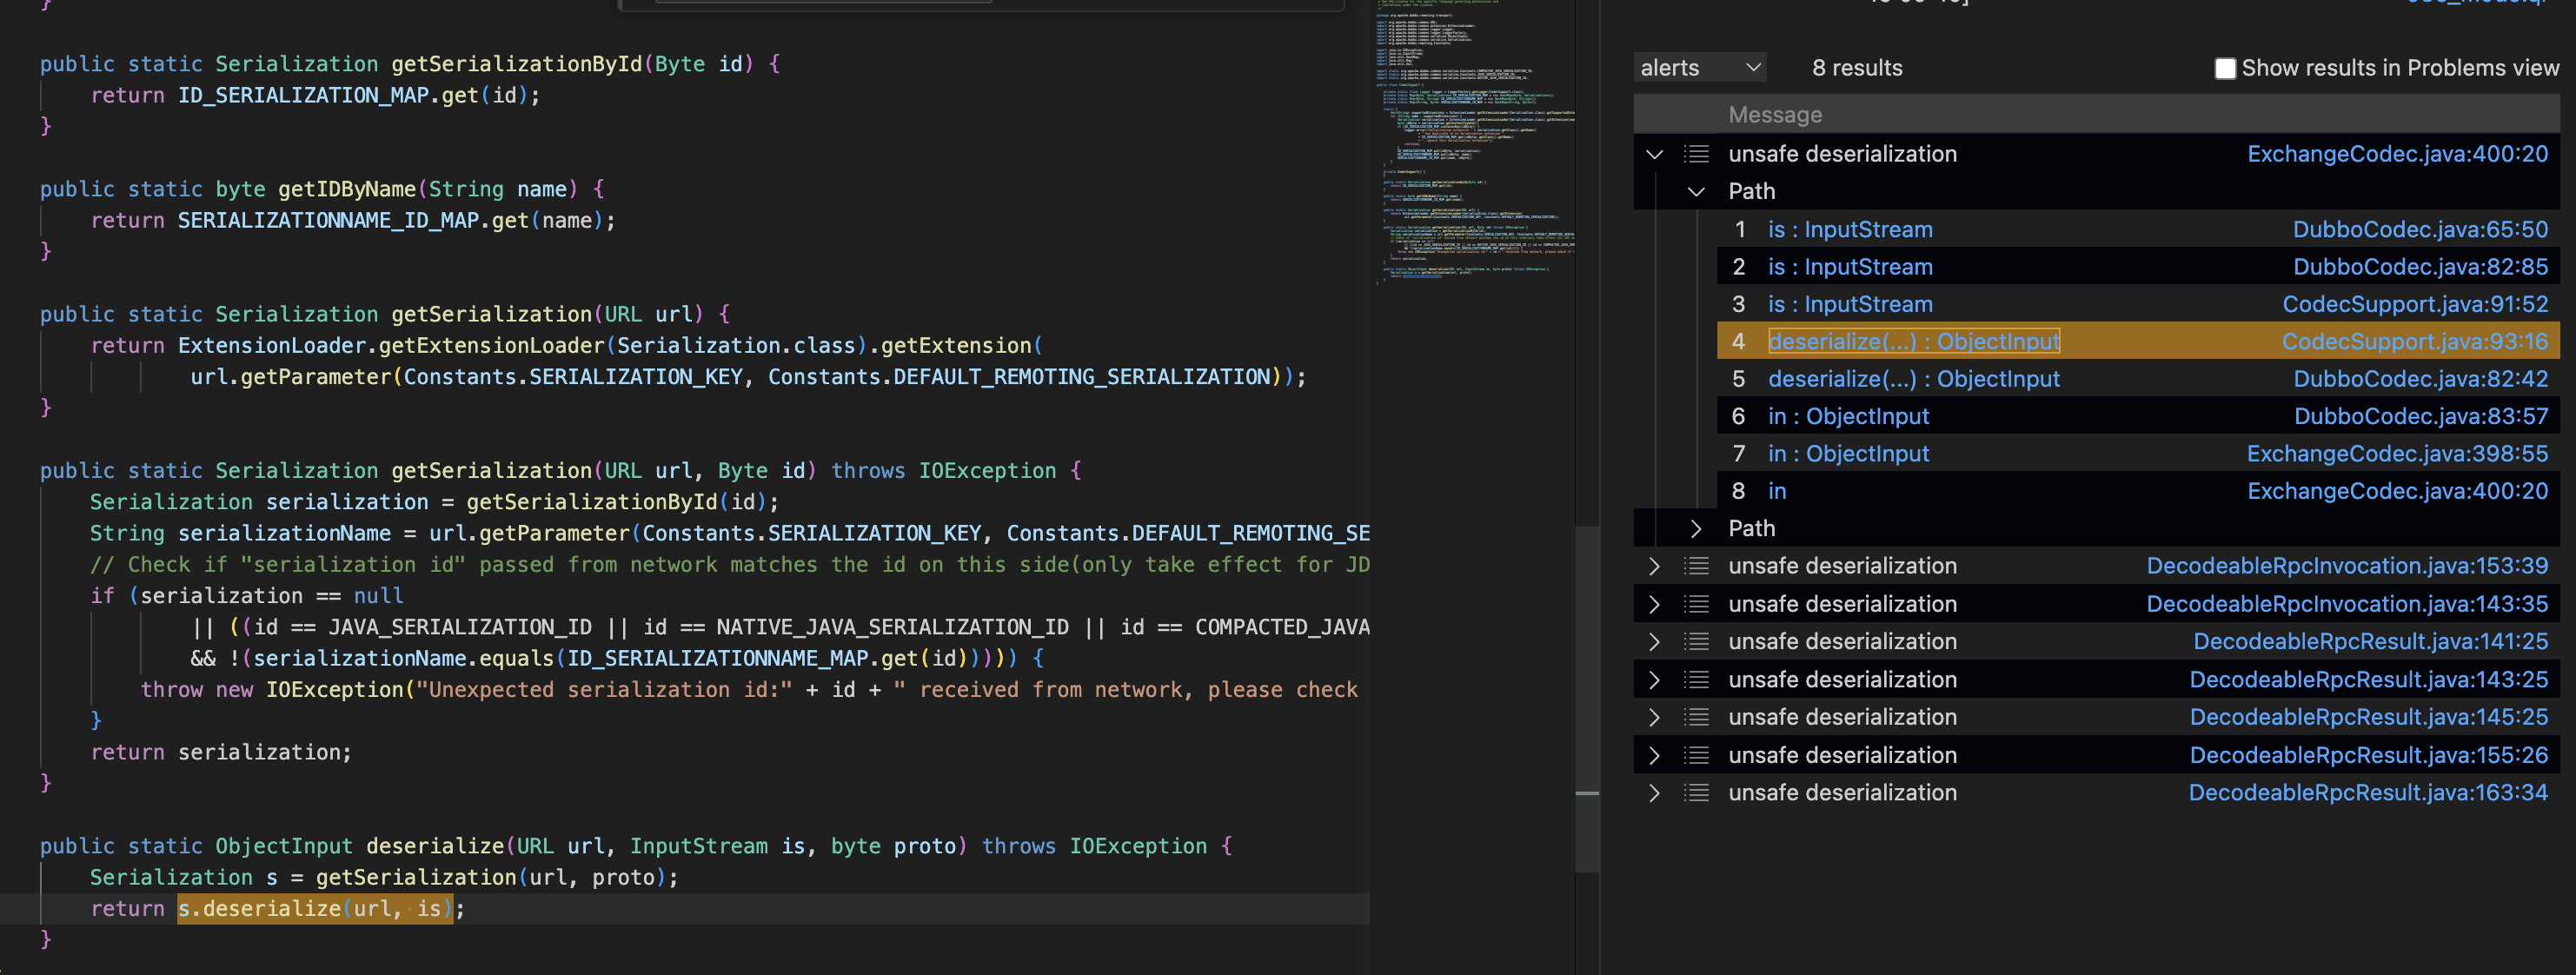The image size is (2576, 975).
Task: Click 'return serialization;' statement
Action: click(x=221, y=752)
